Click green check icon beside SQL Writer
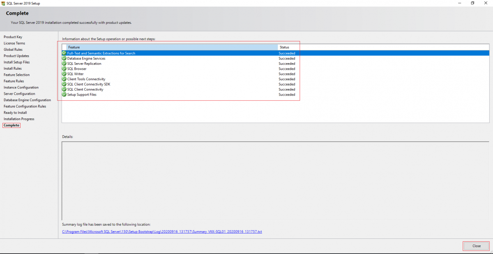 click(x=64, y=74)
